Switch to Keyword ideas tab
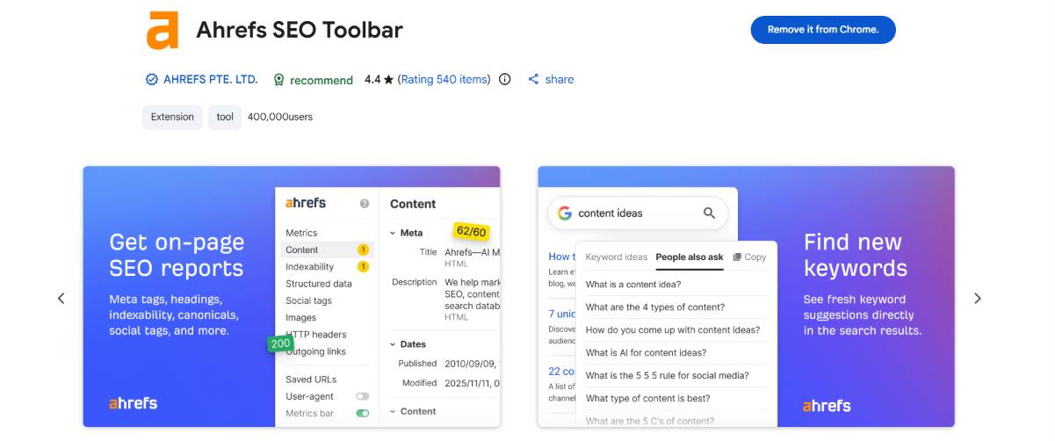The height and width of the screenshot is (441, 1055). click(x=616, y=257)
